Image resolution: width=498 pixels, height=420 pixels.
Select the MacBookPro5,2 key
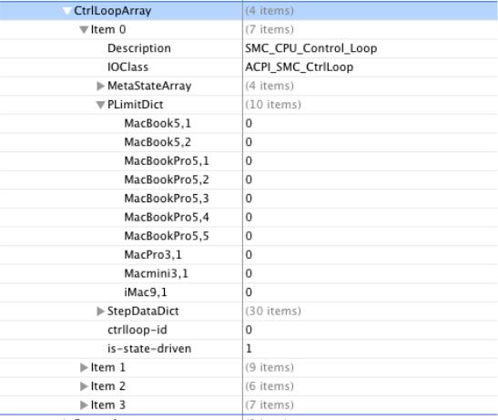pos(167,179)
